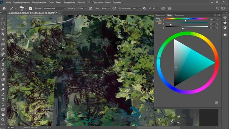Screen dimensions: 229x129
Task: Open the Search magnifier in options bar
Action: (217, 8)
